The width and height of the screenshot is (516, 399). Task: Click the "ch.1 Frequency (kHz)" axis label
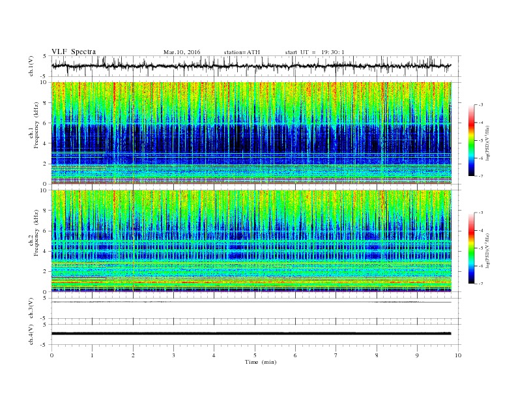pos(34,125)
